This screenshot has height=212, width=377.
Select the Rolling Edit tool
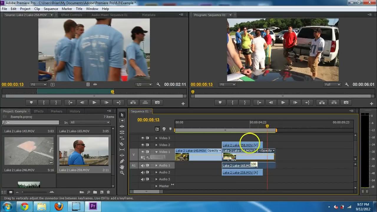point(122,132)
